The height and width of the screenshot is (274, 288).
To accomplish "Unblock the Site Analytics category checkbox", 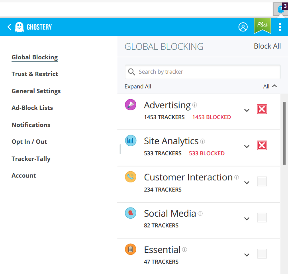I will tap(262, 145).
